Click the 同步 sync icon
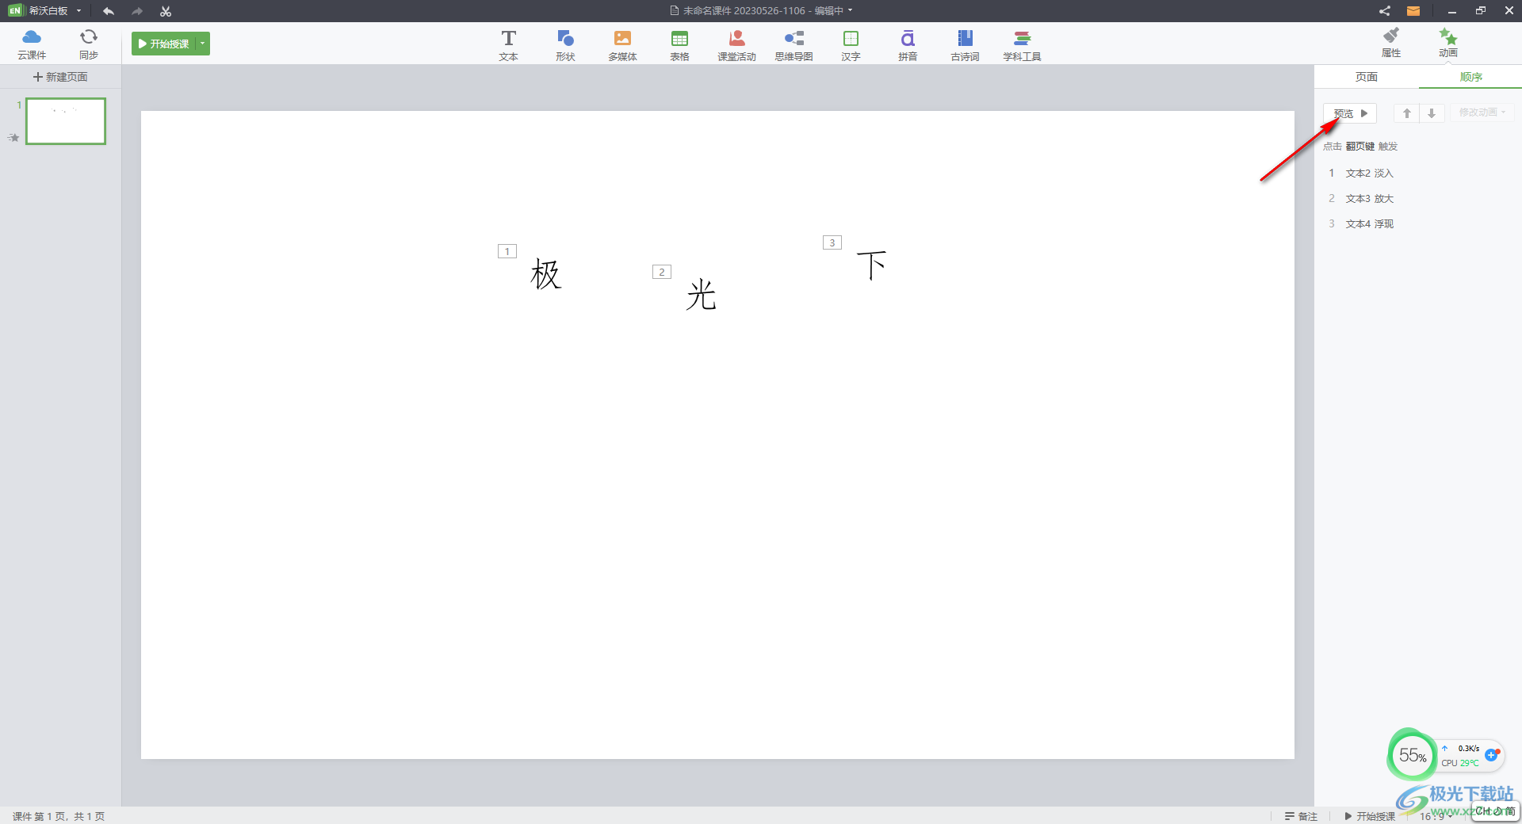1522x824 pixels. coord(89,44)
